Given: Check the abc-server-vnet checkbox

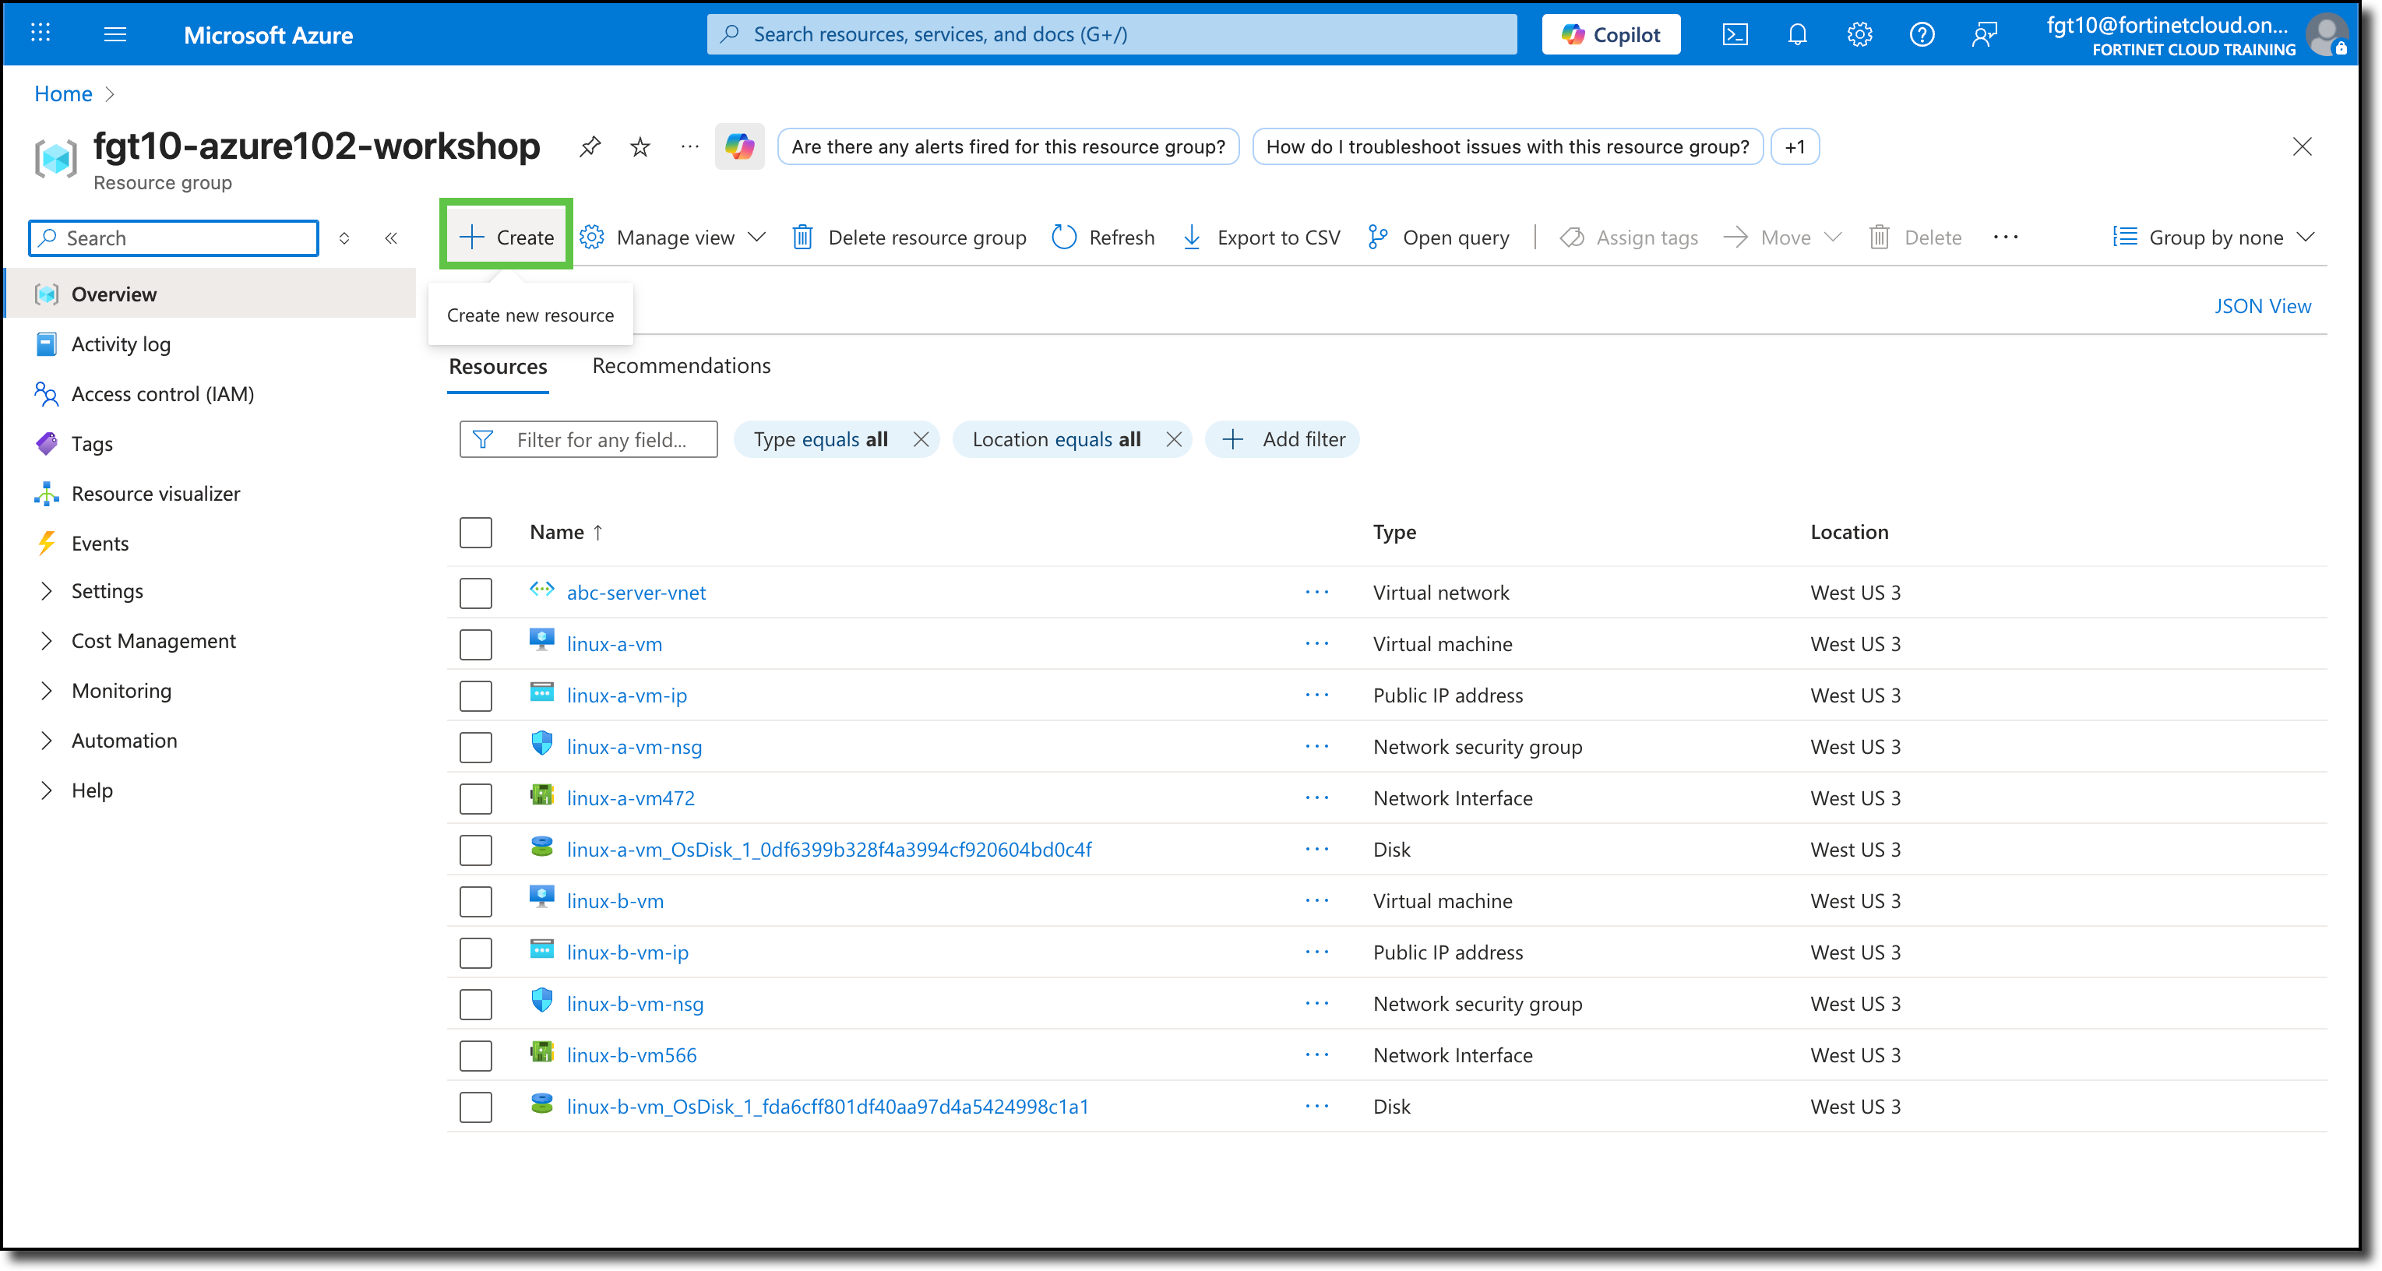Looking at the screenshot, I should pos(475,593).
